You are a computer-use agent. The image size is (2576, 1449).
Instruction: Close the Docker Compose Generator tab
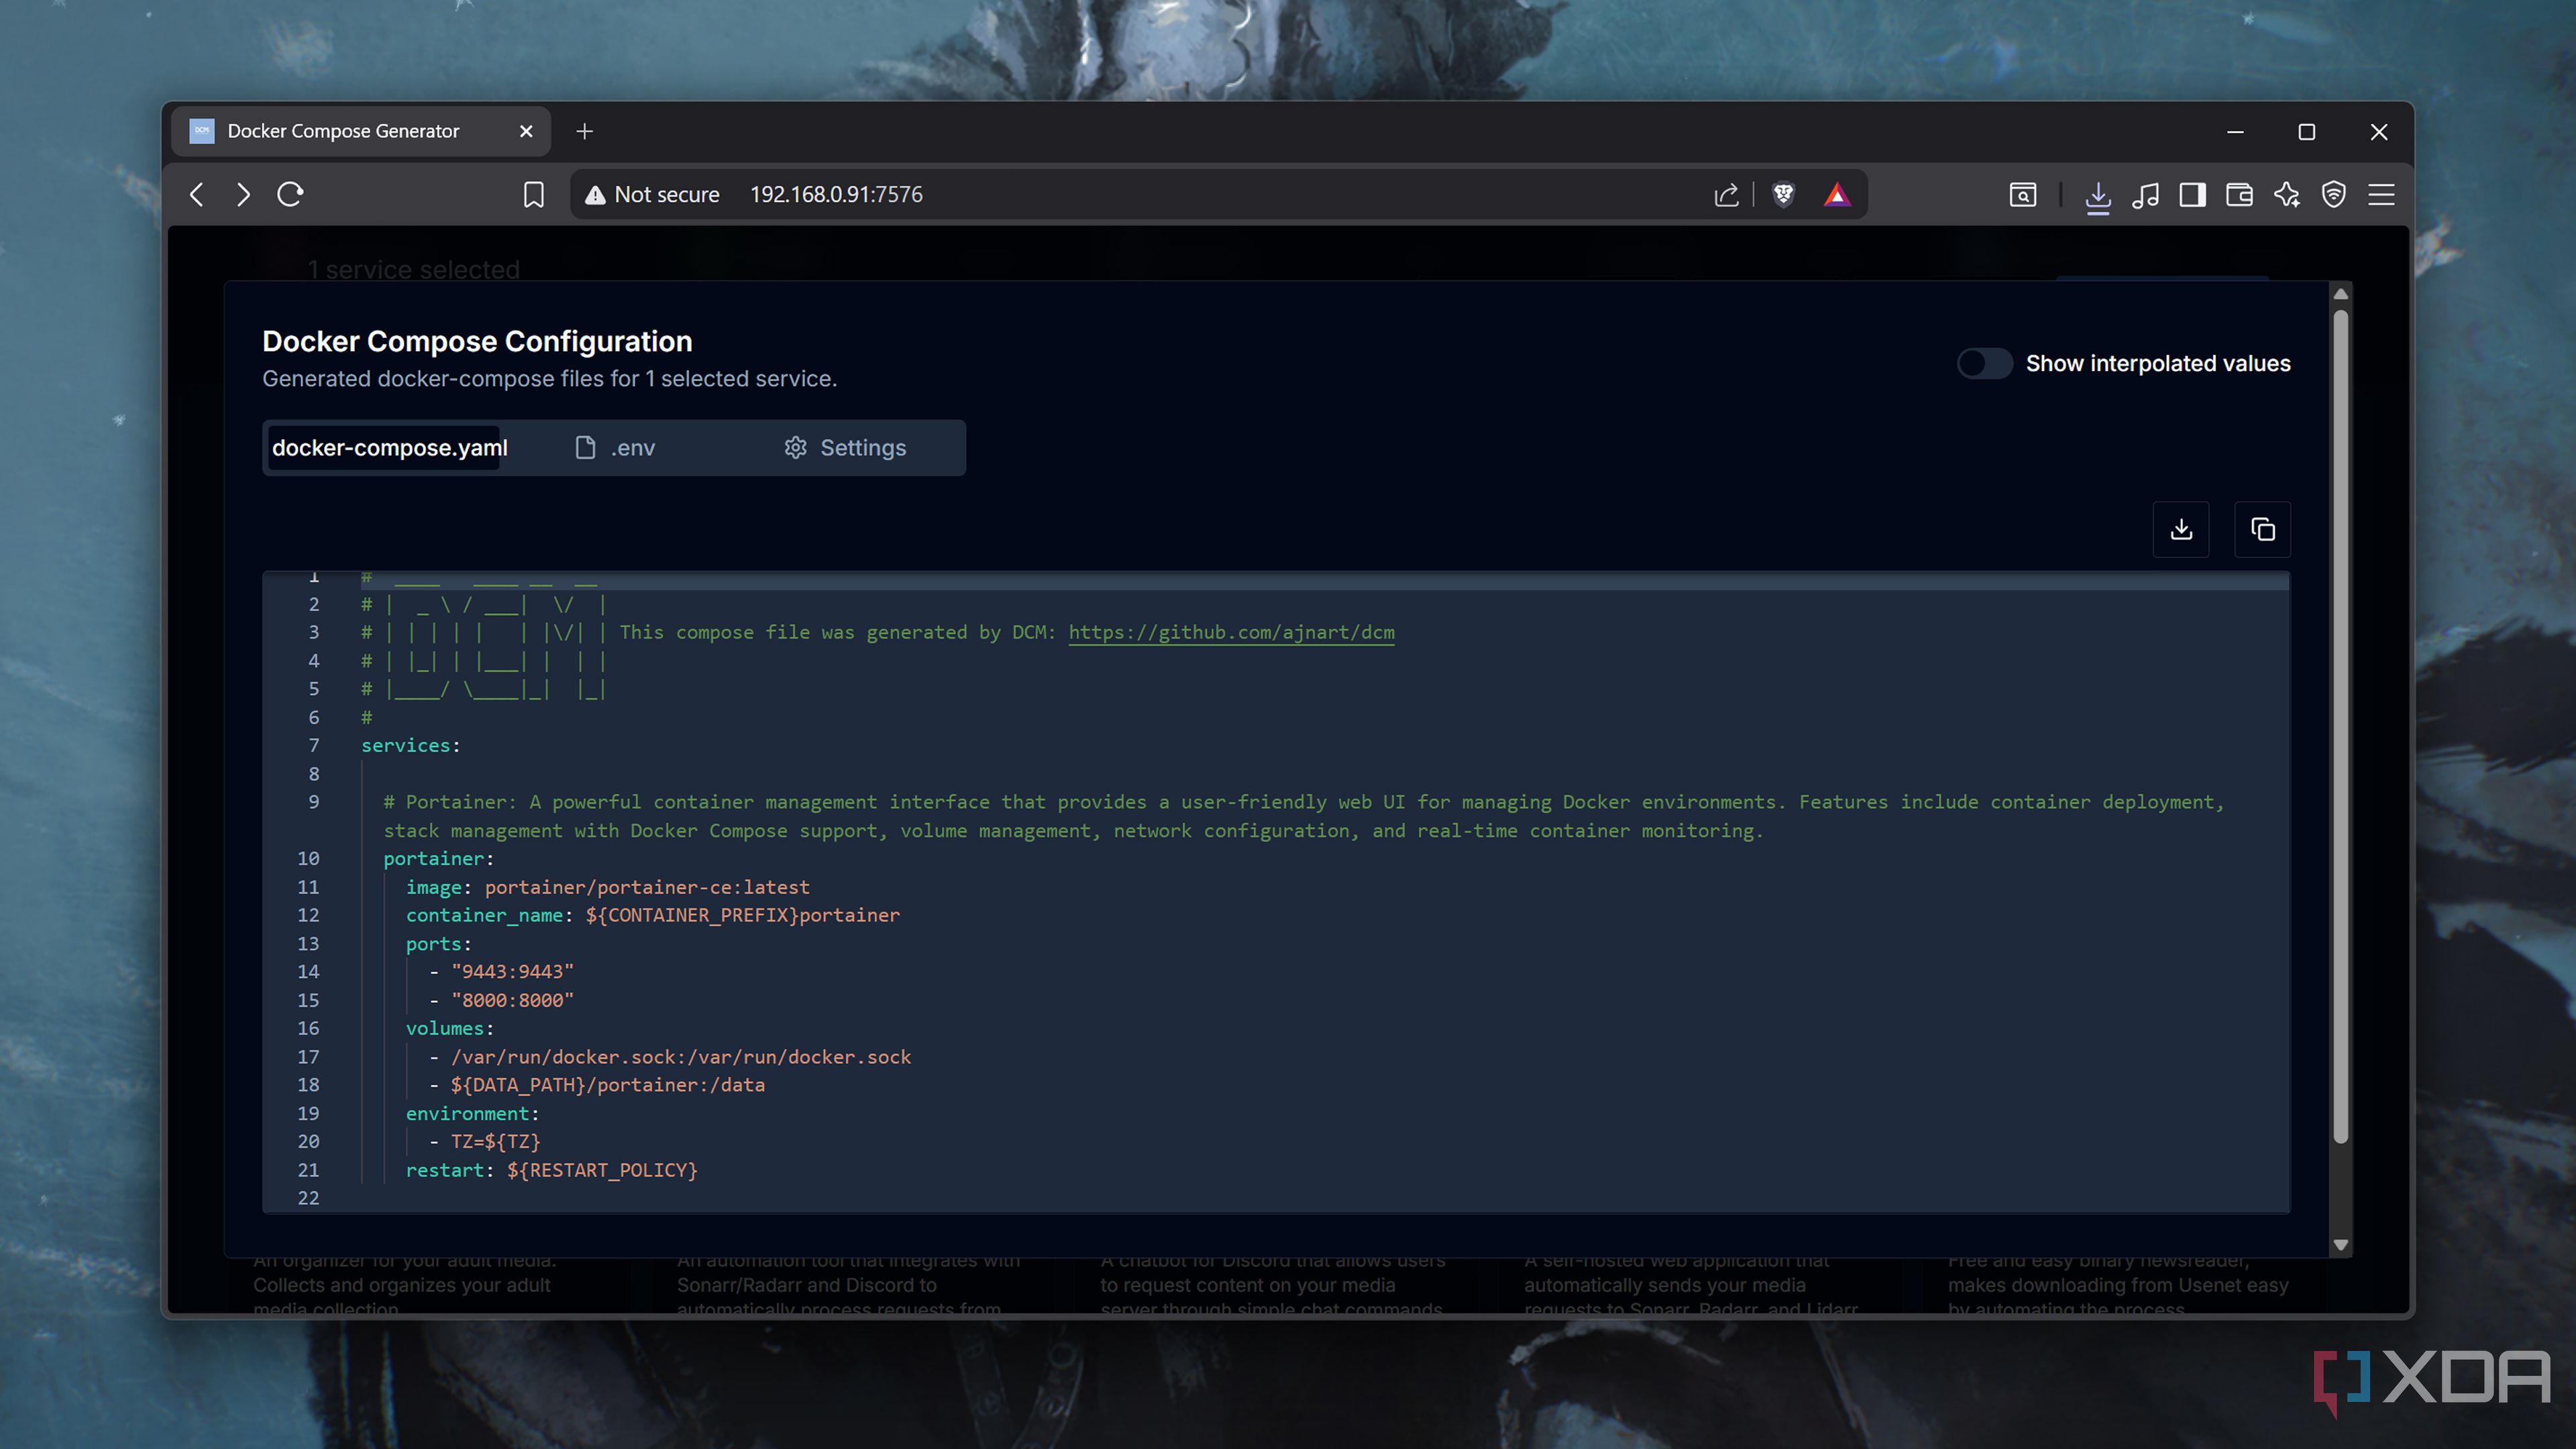[x=527, y=131]
